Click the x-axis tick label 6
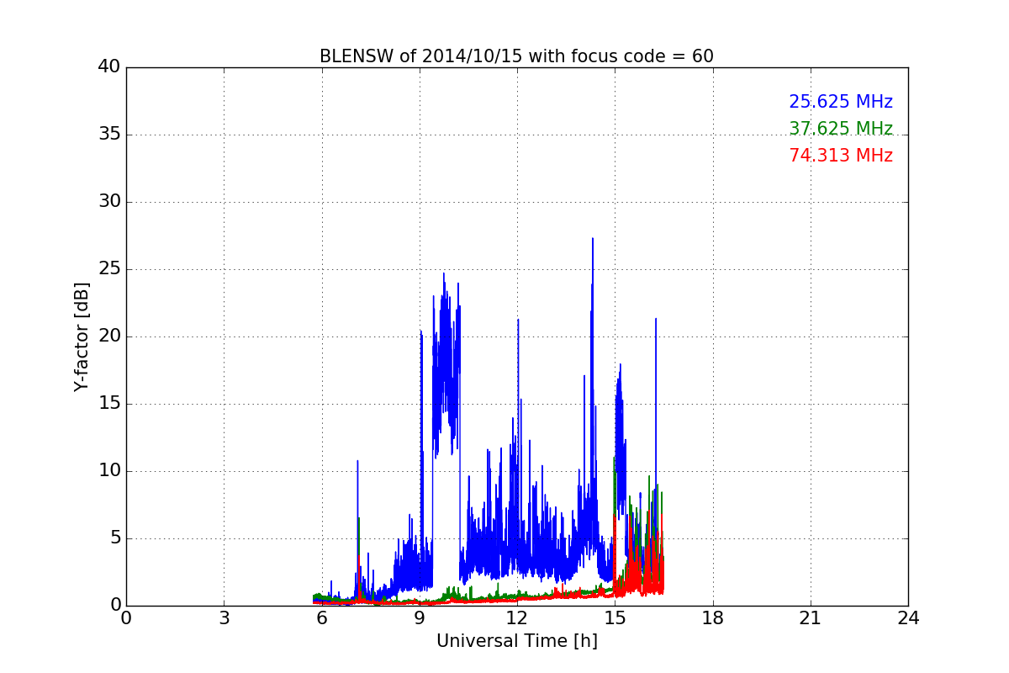Image resolution: width=1009 pixels, height=673 pixels. tap(322, 618)
